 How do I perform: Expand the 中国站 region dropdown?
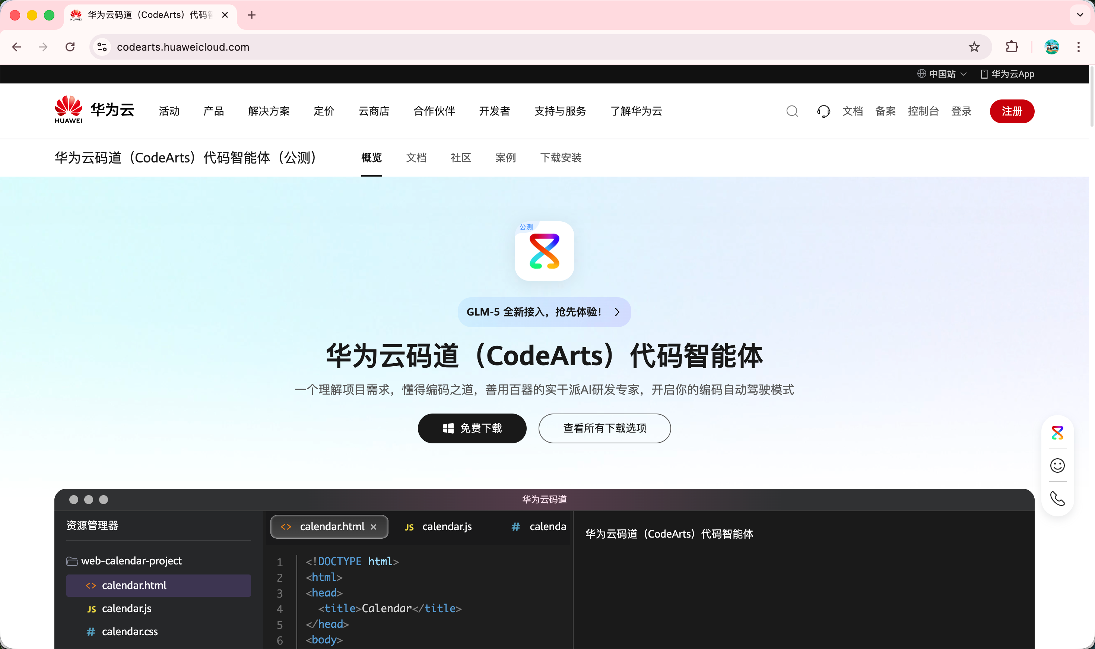(x=942, y=74)
